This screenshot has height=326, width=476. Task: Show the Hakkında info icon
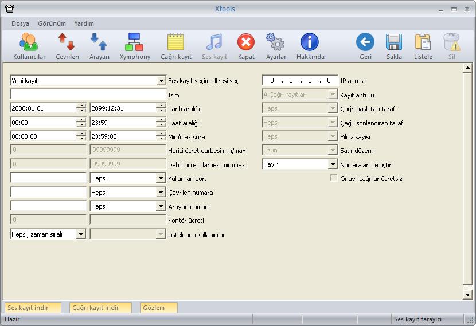tap(310, 43)
